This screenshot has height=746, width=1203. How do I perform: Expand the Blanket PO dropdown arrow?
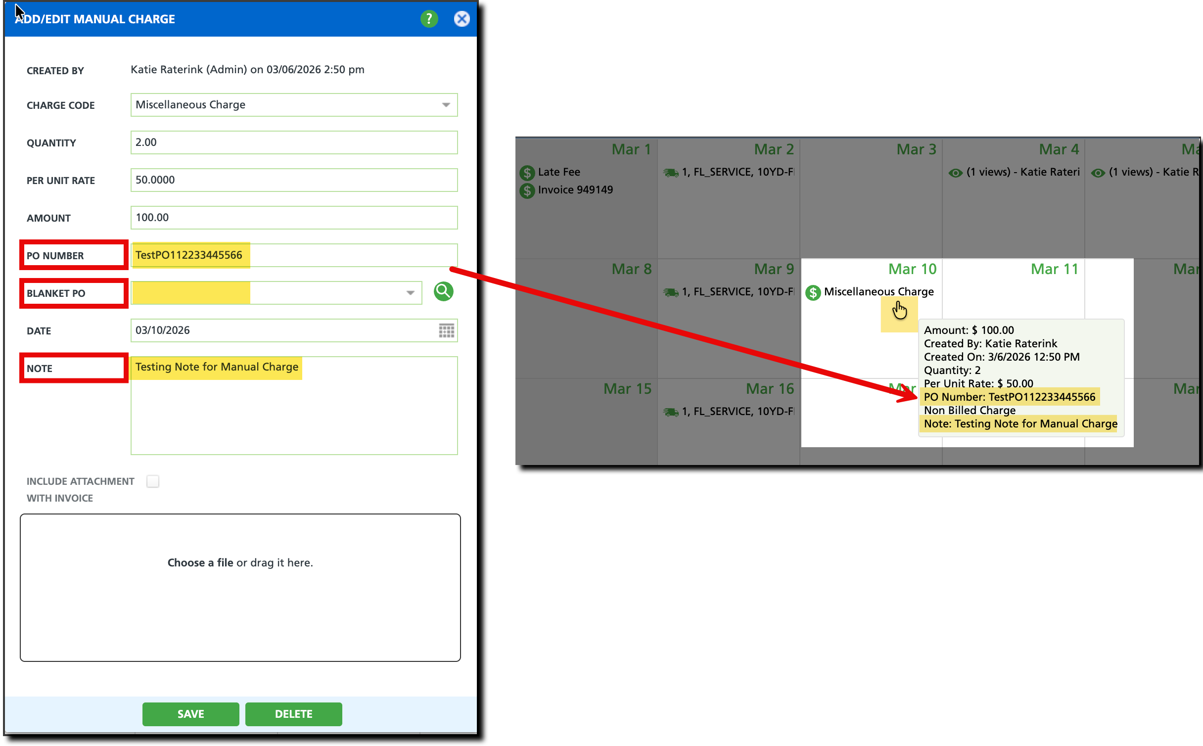coord(410,293)
